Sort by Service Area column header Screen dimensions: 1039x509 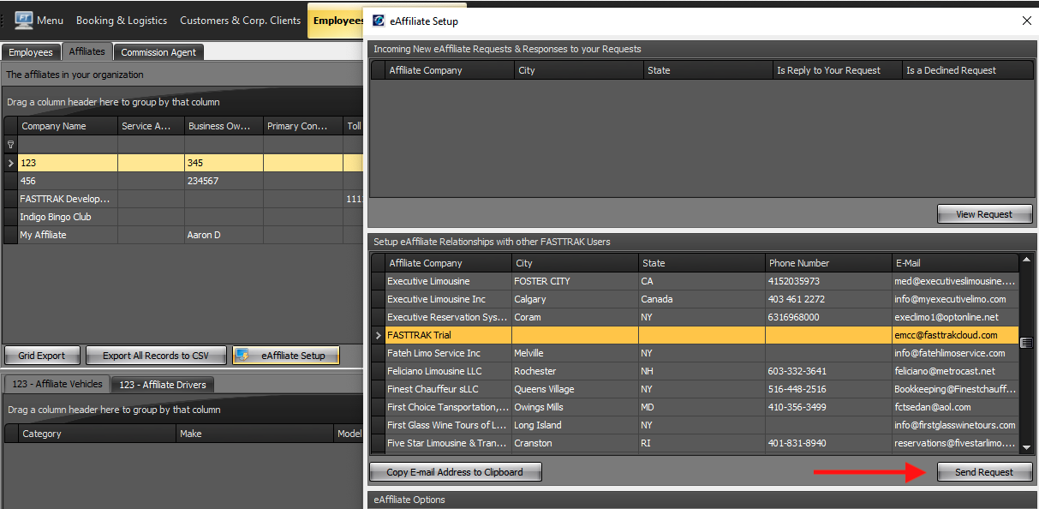pyautogui.click(x=151, y=126)
